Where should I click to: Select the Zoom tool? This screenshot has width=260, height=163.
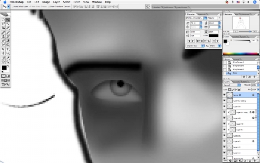(8, 62)
